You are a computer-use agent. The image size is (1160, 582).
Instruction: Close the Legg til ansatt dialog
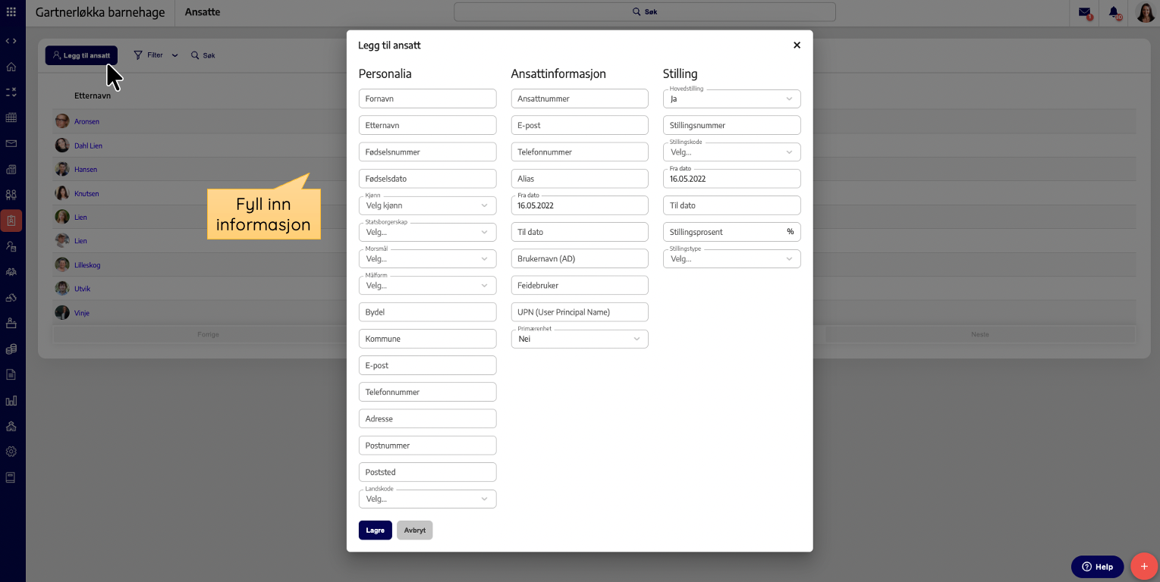click(797, 45)
